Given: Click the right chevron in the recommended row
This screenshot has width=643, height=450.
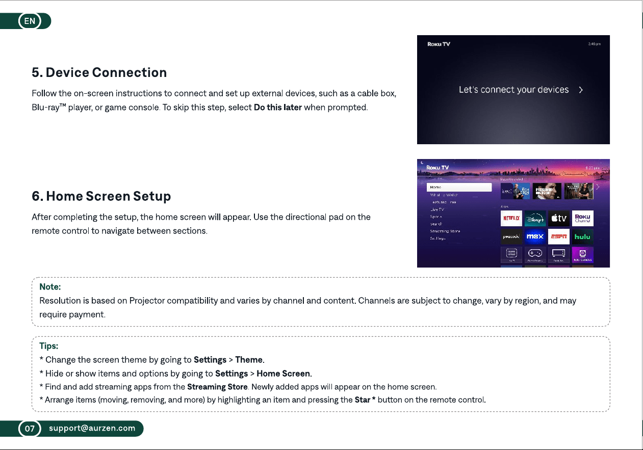Looking at the screenshot, I should pyautogui.click(x=598, y=187).
